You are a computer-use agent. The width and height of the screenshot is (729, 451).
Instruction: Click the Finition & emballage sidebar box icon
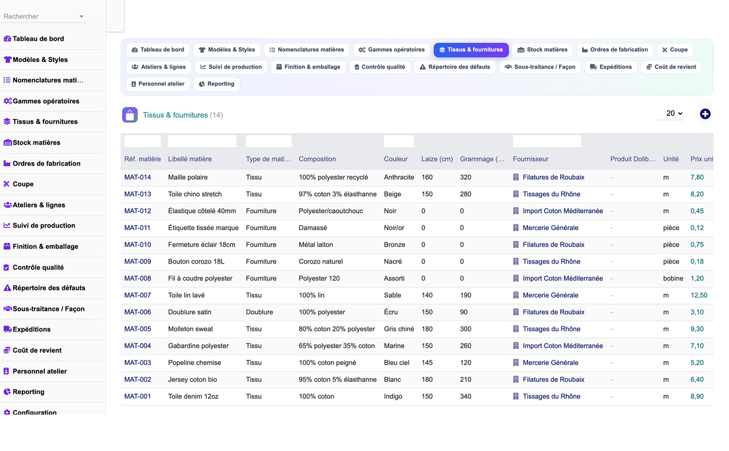[x=7, y=246]
